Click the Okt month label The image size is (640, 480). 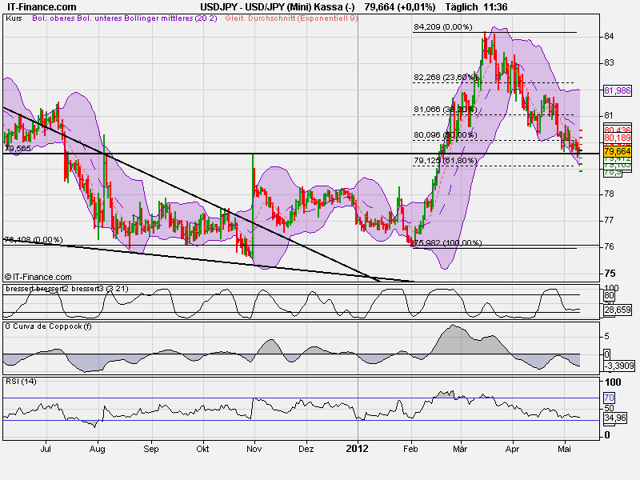tap(202, 449)
